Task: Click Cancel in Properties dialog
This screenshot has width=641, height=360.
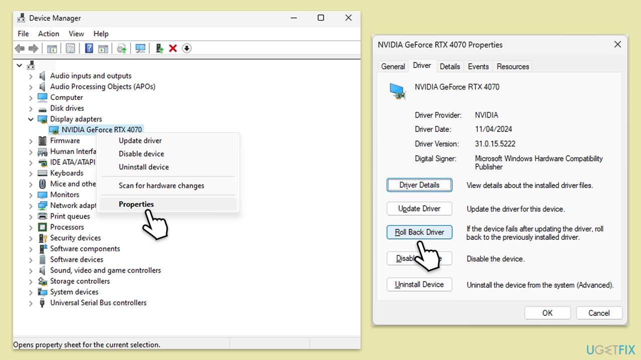Action: (599, 313)
